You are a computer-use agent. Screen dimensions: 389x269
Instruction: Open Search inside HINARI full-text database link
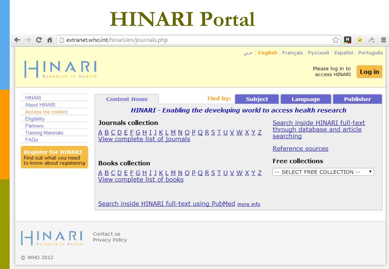(319, 130)
